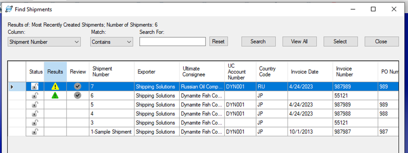408x153 pixels.
Task: Click the Reset button
Action: tap(218, 41)
